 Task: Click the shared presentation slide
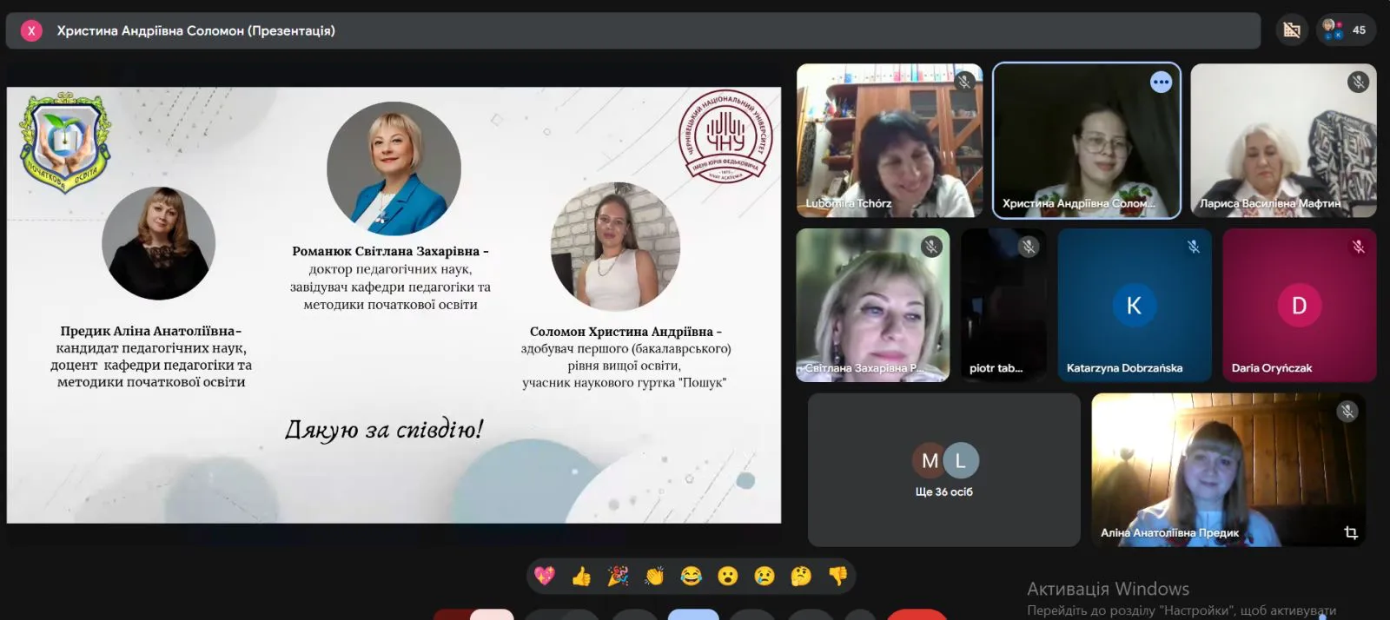(394, 305)
